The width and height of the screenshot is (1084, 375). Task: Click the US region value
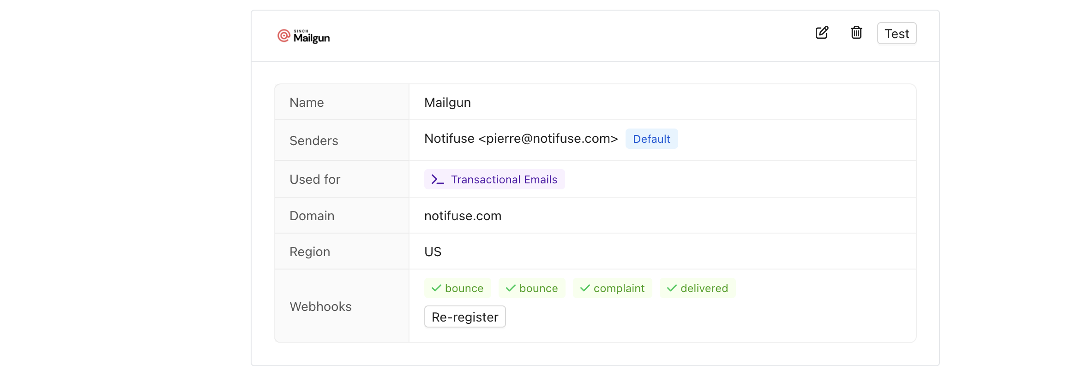coord(433,252)
